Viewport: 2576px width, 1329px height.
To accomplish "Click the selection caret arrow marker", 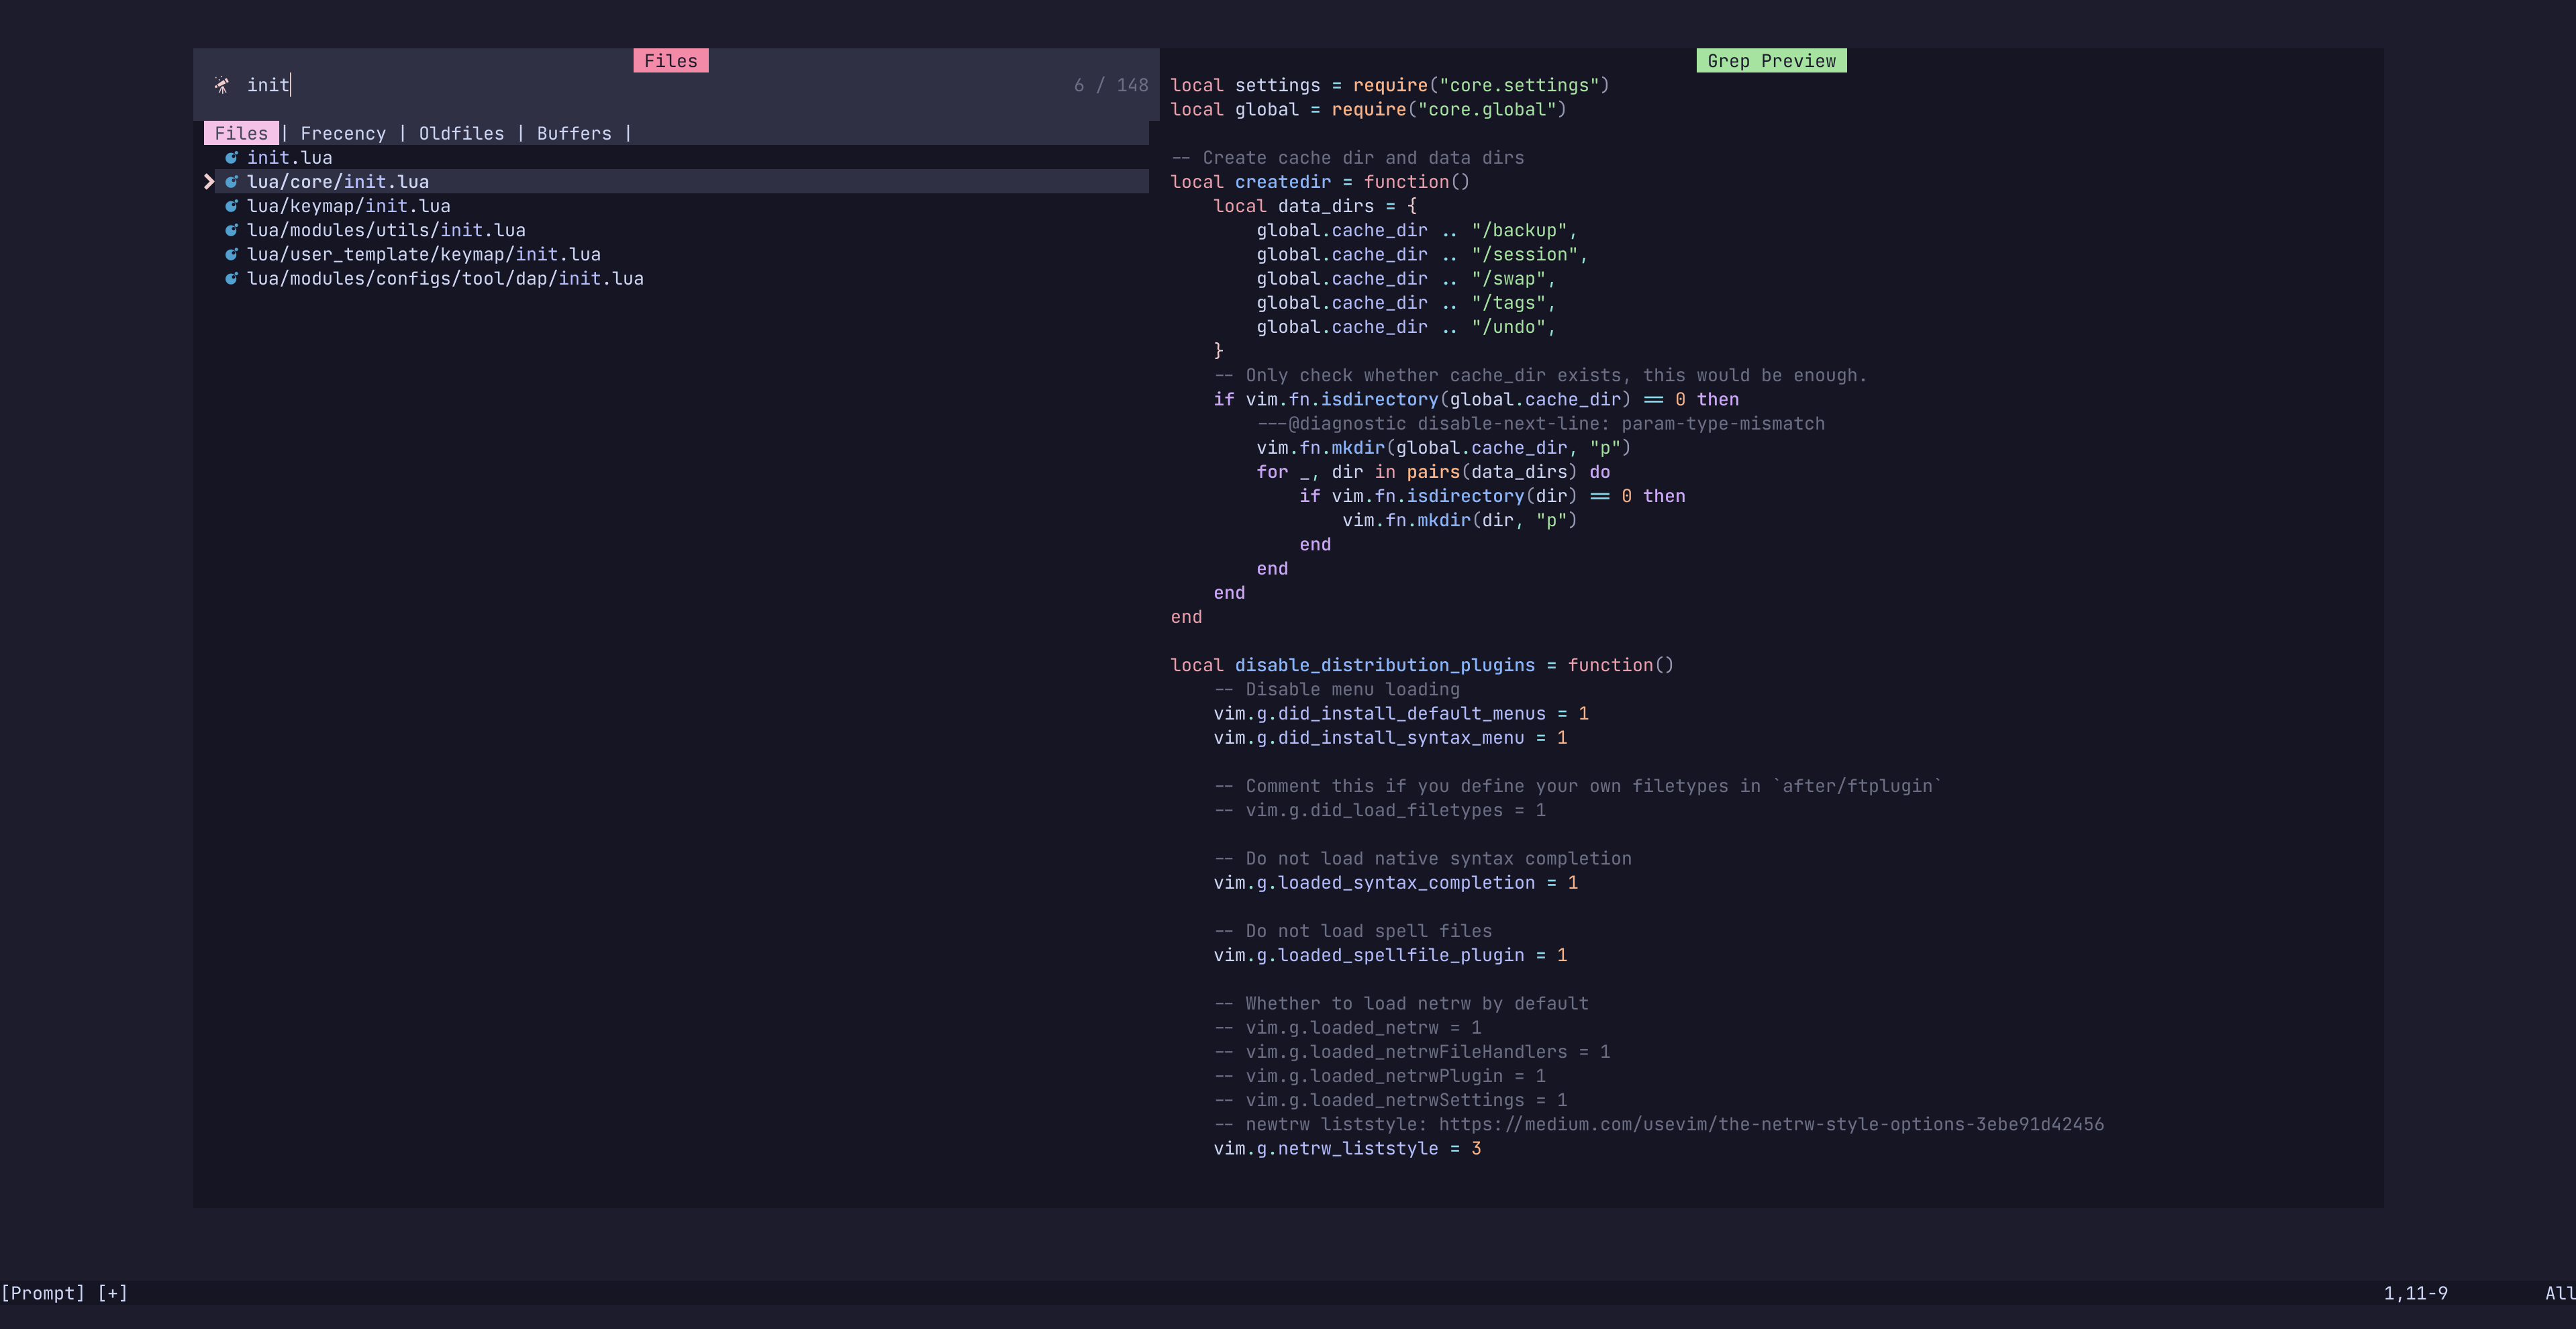I will coord(209,181).
